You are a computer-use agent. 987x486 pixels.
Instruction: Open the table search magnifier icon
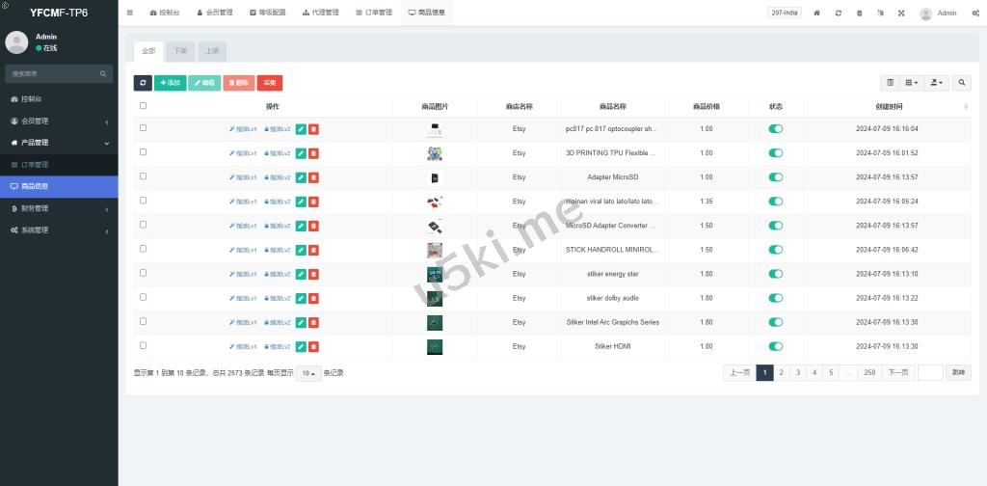pyautogui.click(x=962, y=83)
